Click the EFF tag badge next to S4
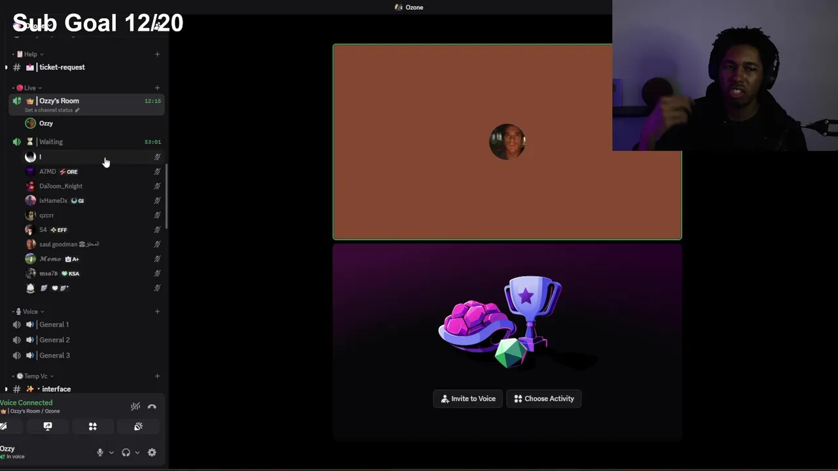 pos(58,230)
